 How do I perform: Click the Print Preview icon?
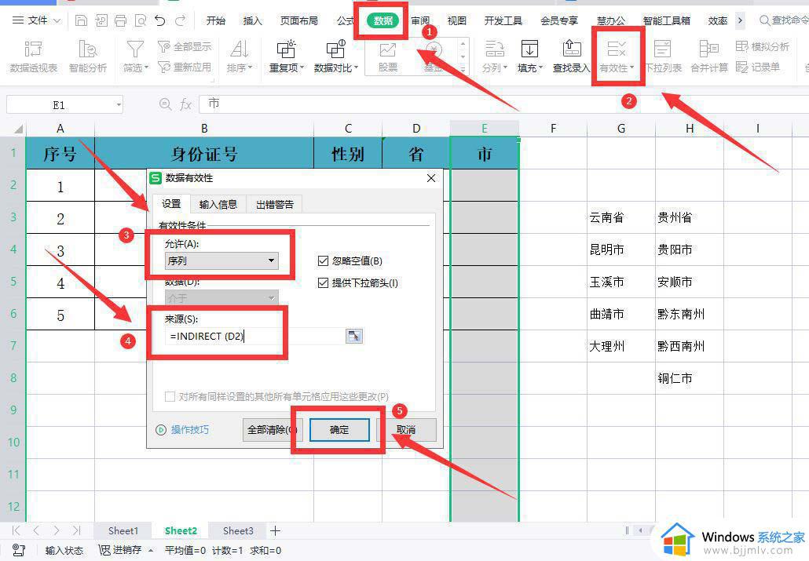coord(140,20)
